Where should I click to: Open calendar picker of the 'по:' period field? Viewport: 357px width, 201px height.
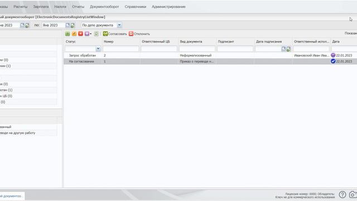[x=67, y=25]
